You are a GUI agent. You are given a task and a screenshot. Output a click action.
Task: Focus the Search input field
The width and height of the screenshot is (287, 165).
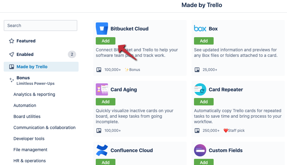41,26
